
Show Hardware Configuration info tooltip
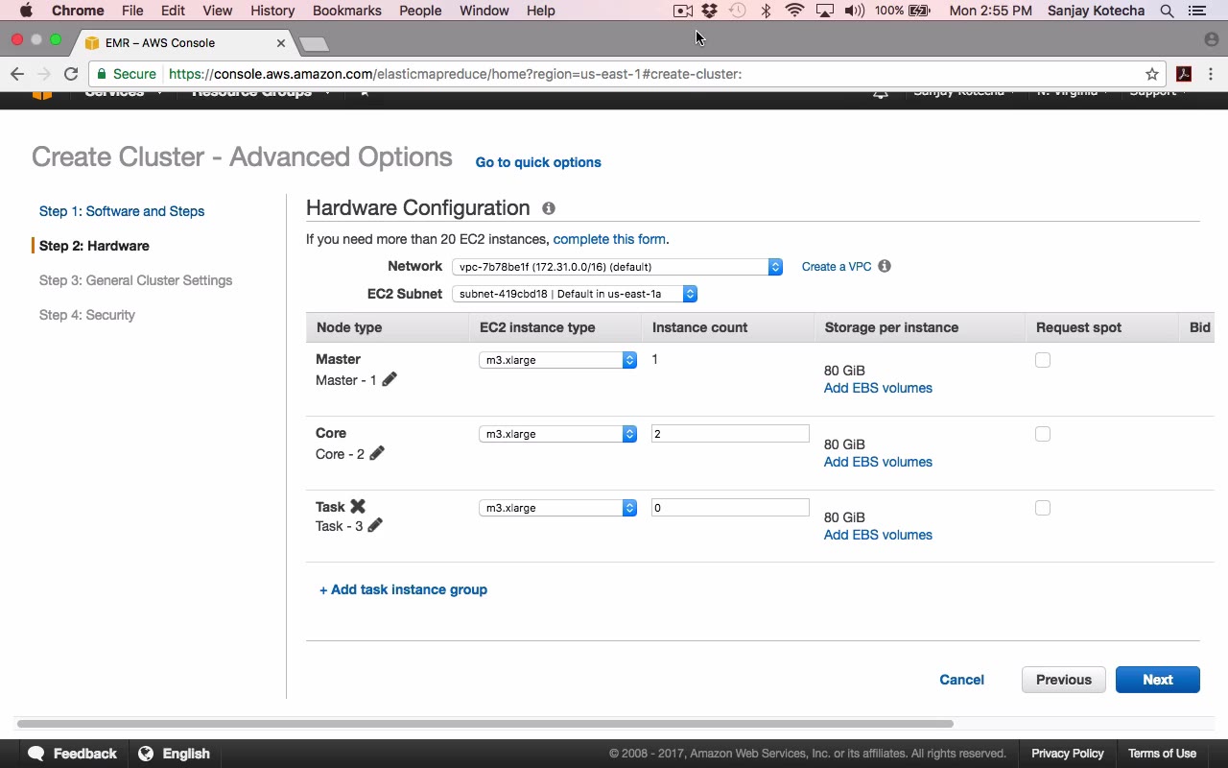coord(549,208)
